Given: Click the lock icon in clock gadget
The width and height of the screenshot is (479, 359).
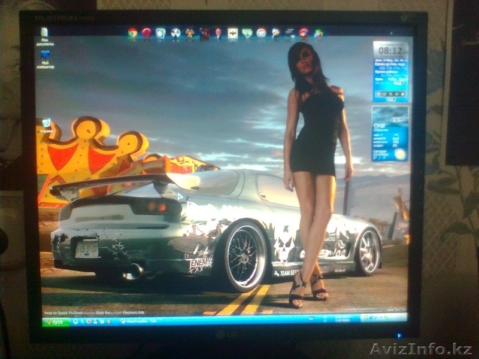Looking at the screenshot, I should pos(403,94).
